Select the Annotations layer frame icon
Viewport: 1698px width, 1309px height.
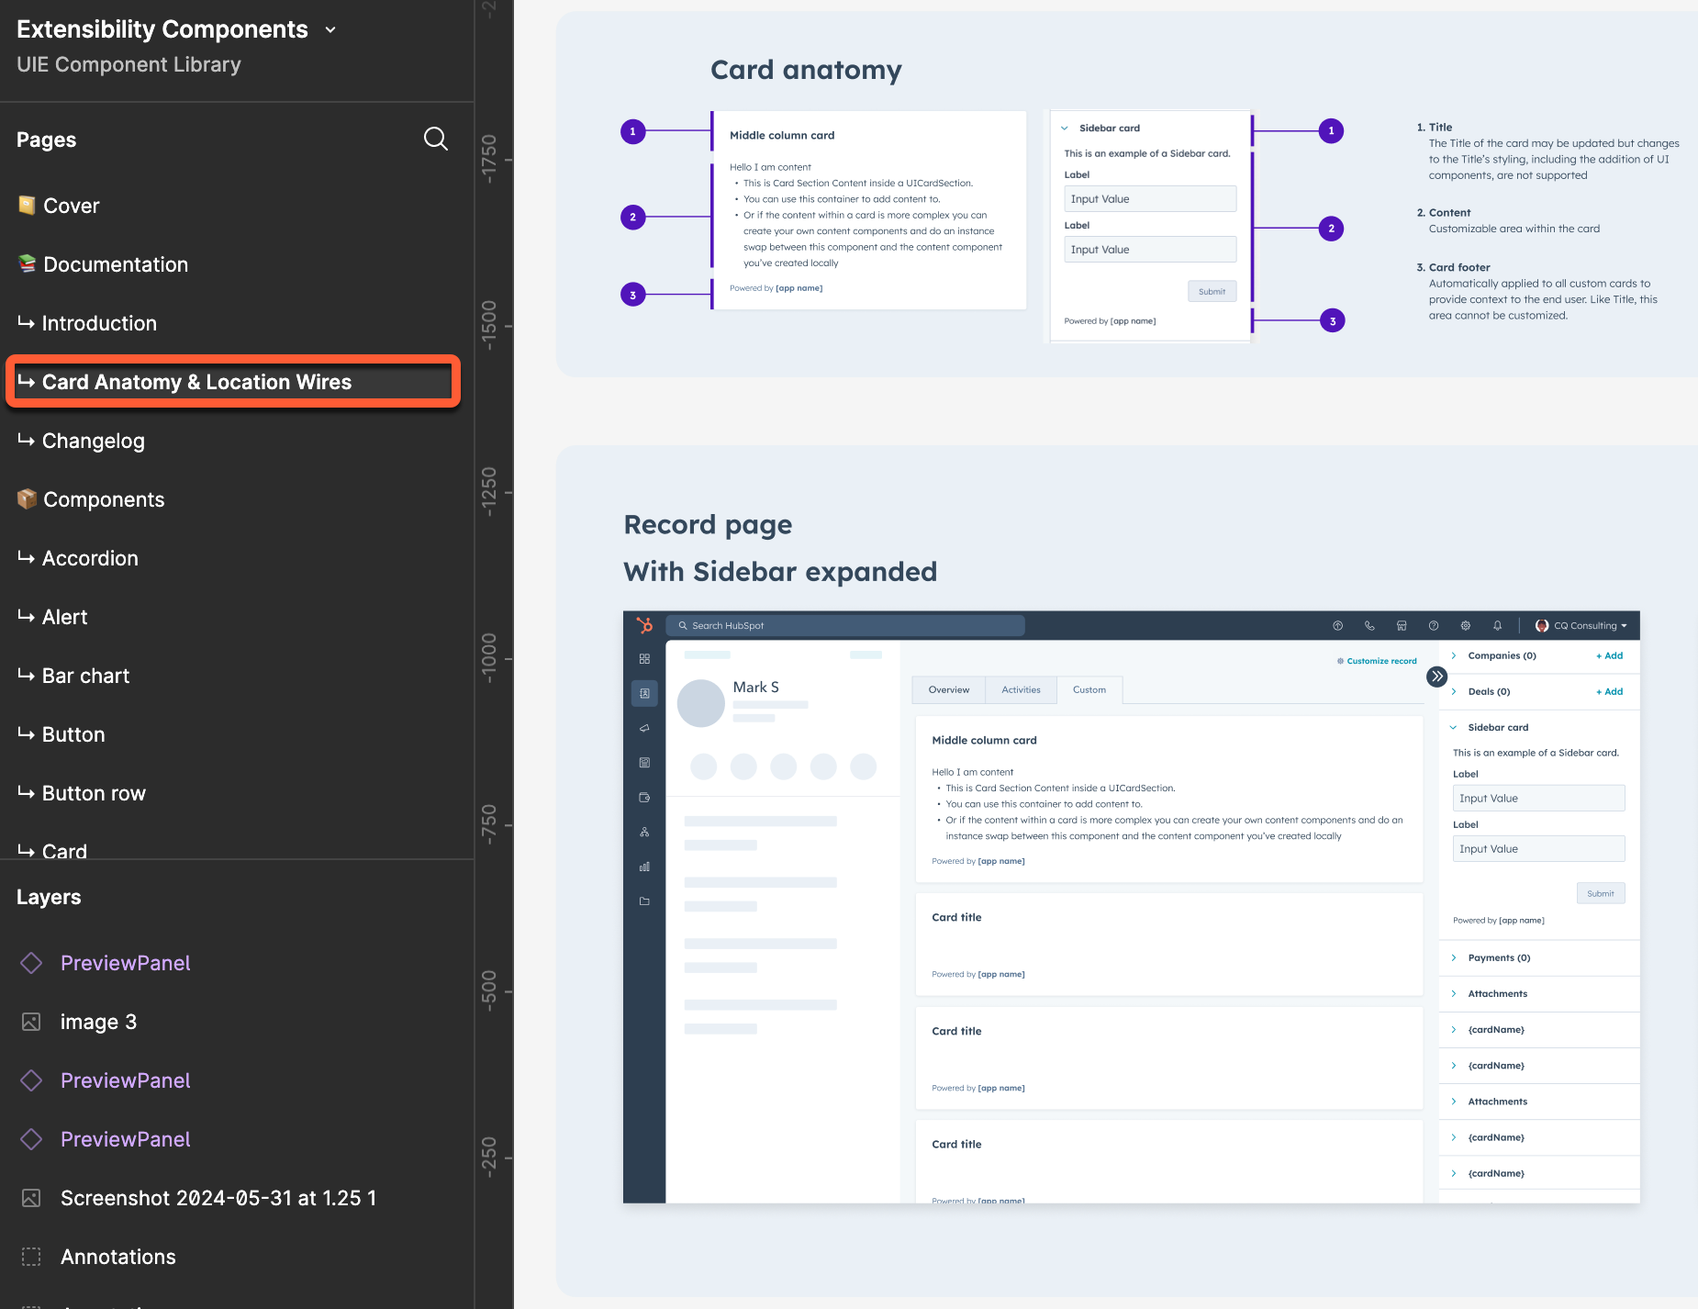(31, 1257)
